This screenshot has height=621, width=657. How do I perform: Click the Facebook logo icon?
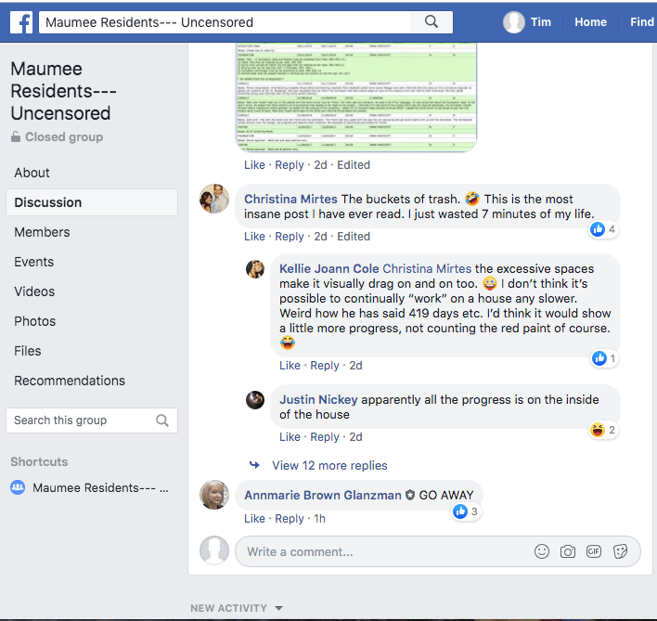click(21, 22)
